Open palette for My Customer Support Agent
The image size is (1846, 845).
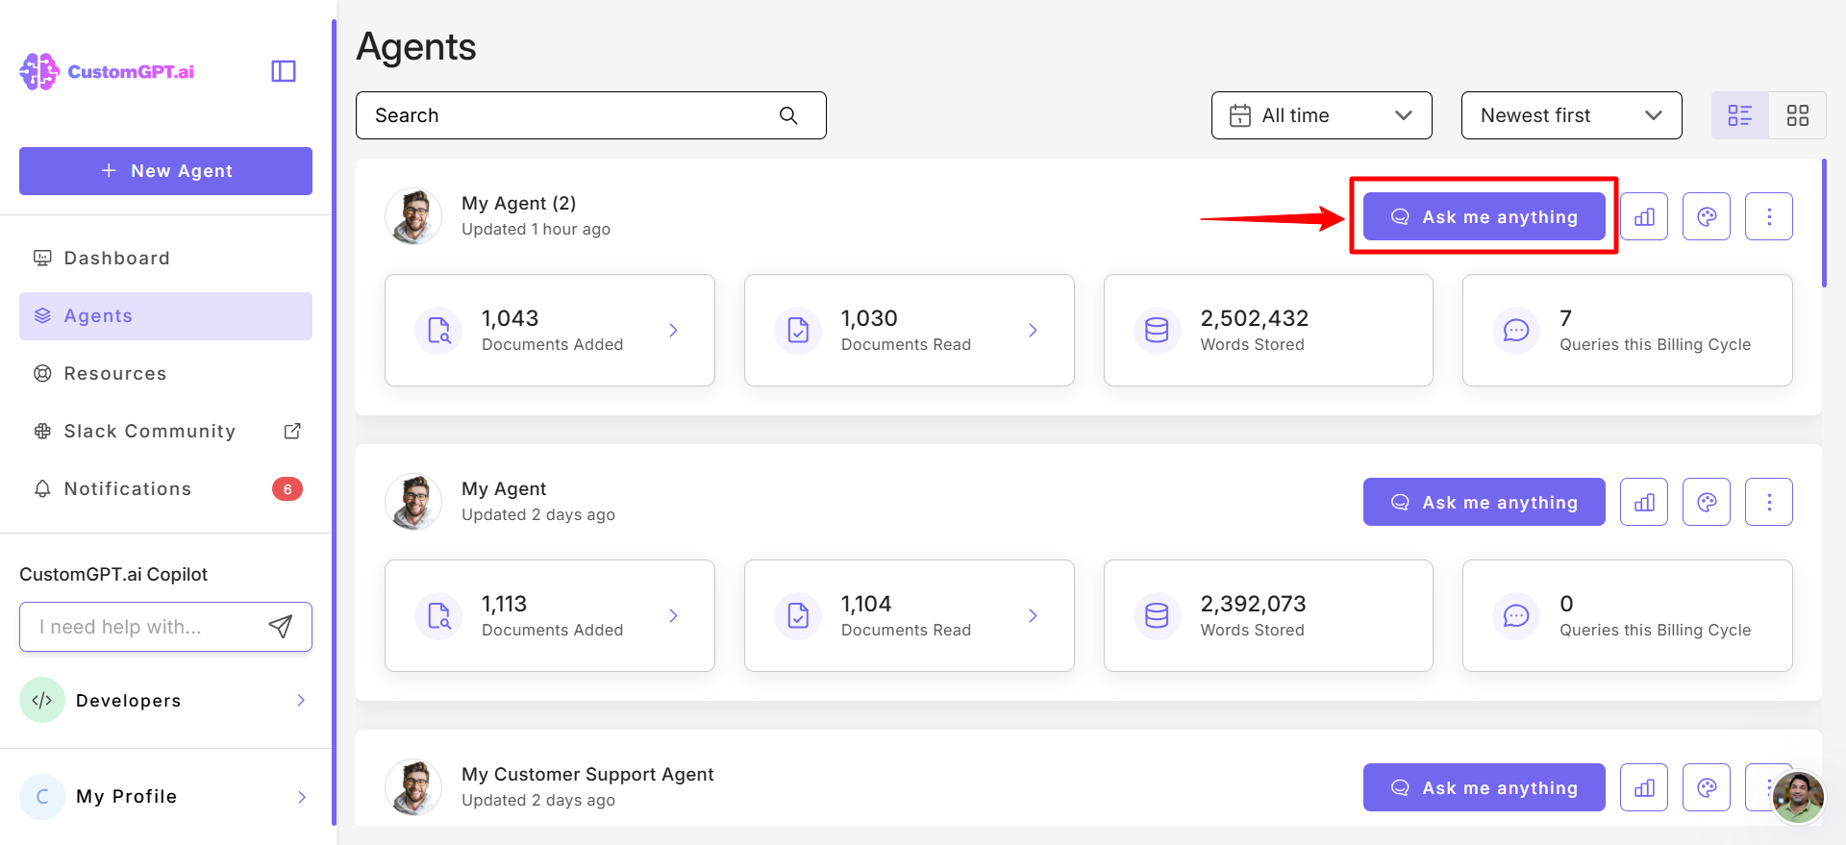[x=1707, y=787]
